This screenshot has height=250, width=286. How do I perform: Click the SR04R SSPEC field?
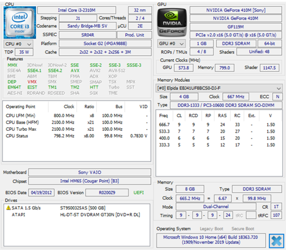87,35
